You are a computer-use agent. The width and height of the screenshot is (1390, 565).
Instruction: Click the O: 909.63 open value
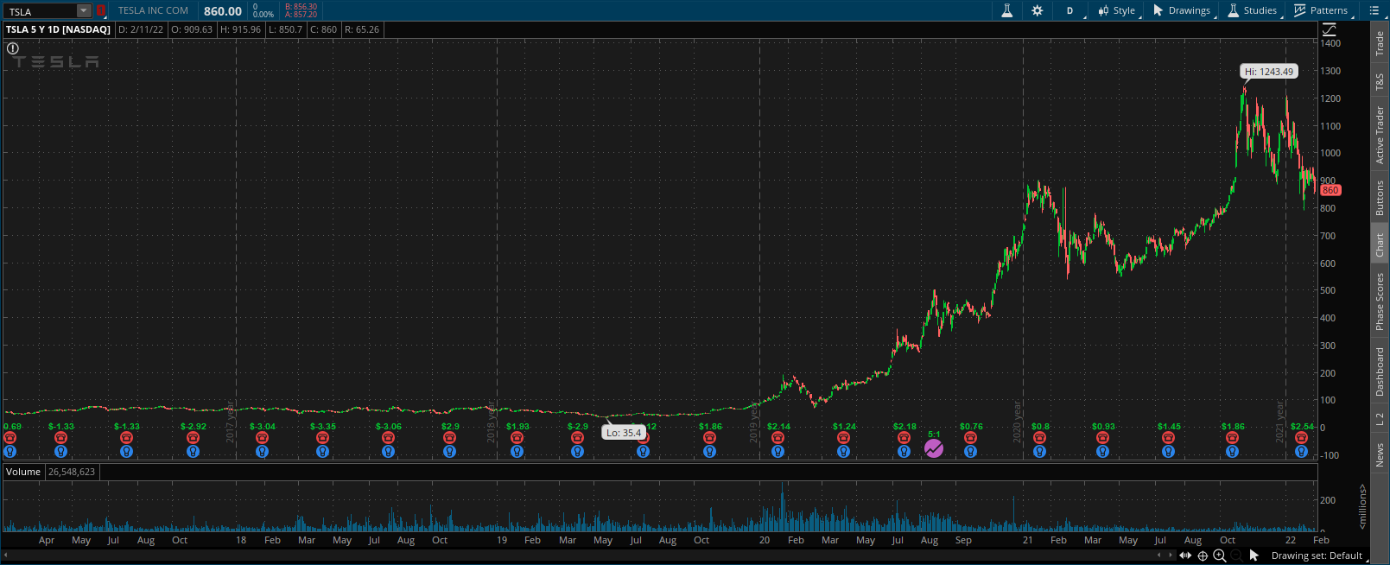[192, 29]
